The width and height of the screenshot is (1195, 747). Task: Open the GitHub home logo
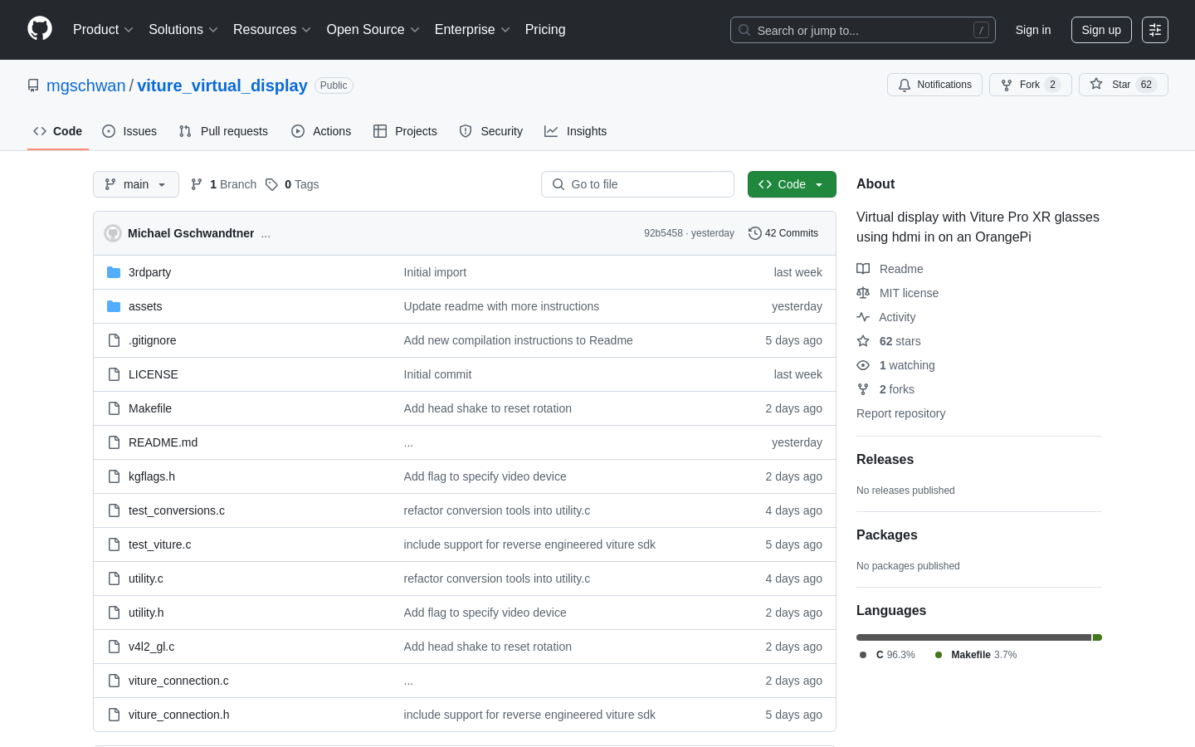tap(40, 29)
